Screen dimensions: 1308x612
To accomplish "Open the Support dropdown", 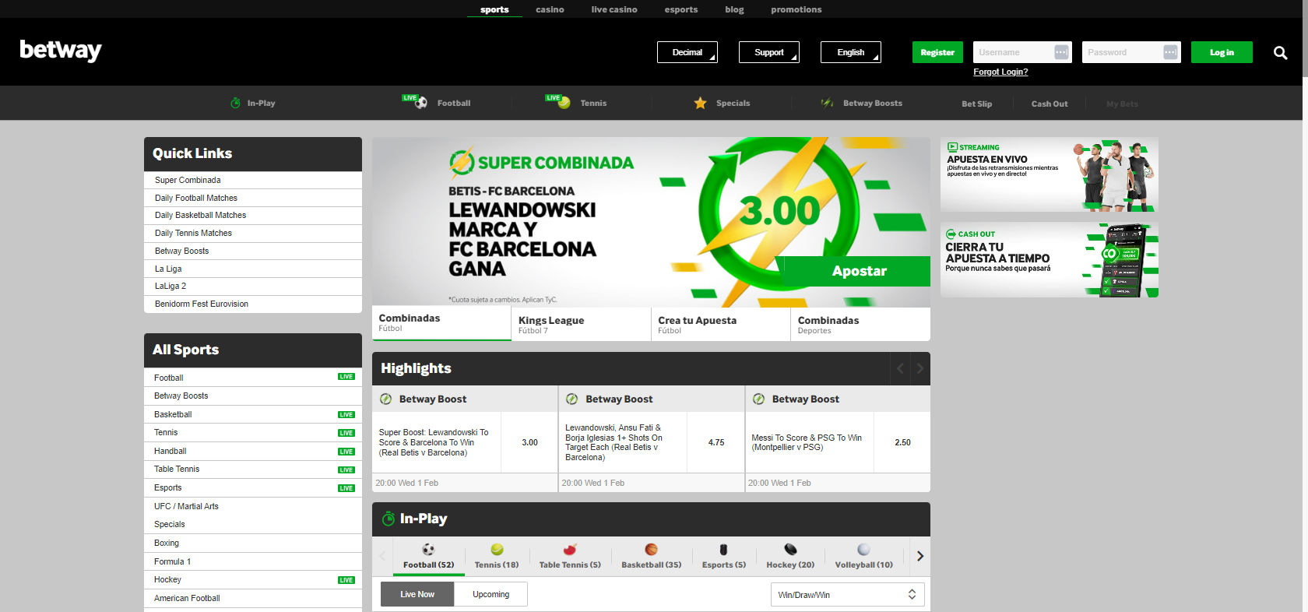I will tap(769, 52).
